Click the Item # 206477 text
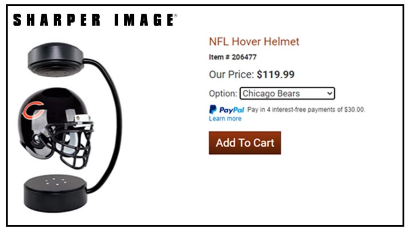Image resolution: width=408 pixels, height=229 pixels. click(233, 57)
